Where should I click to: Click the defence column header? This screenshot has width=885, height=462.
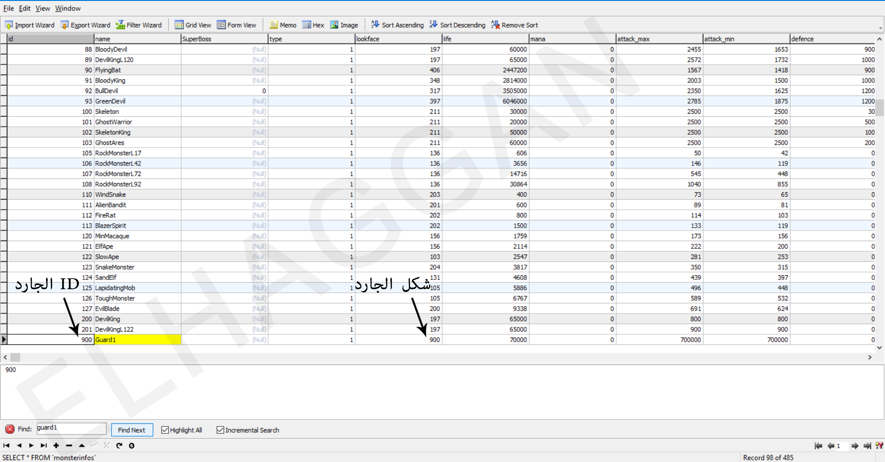tap(833, 39)
